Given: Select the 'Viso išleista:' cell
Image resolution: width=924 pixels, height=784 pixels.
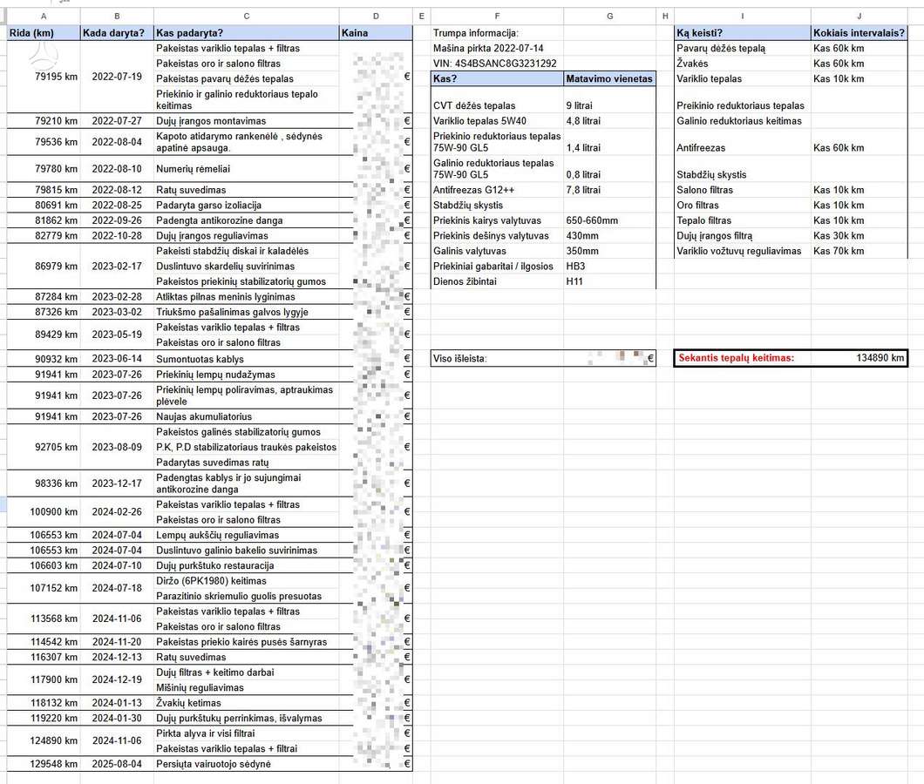Looking at the screenshot, I should [x=497, y=358].
